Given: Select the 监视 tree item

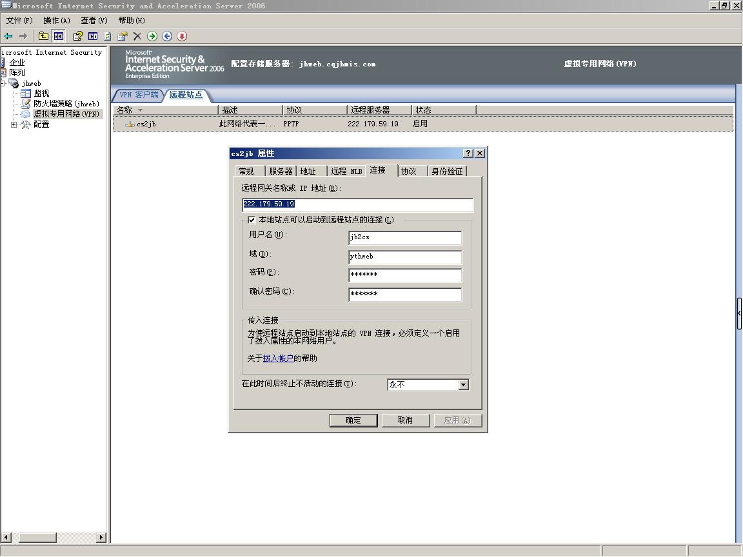Looking at the screenshot, I should tap(42, 93).
